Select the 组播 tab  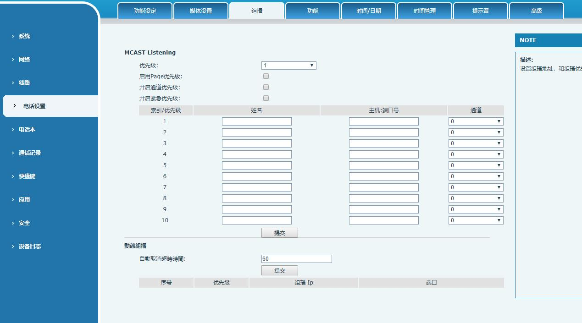(257, 11)
